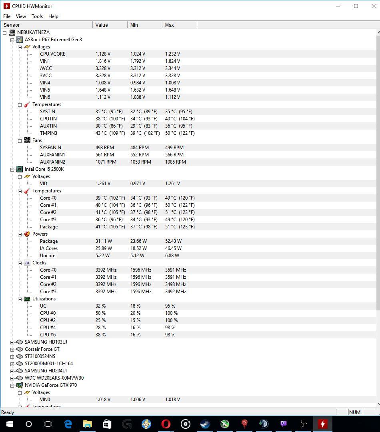Click the Value column header
This screenshot has height=432, width=380.
(x=110, y=25)
